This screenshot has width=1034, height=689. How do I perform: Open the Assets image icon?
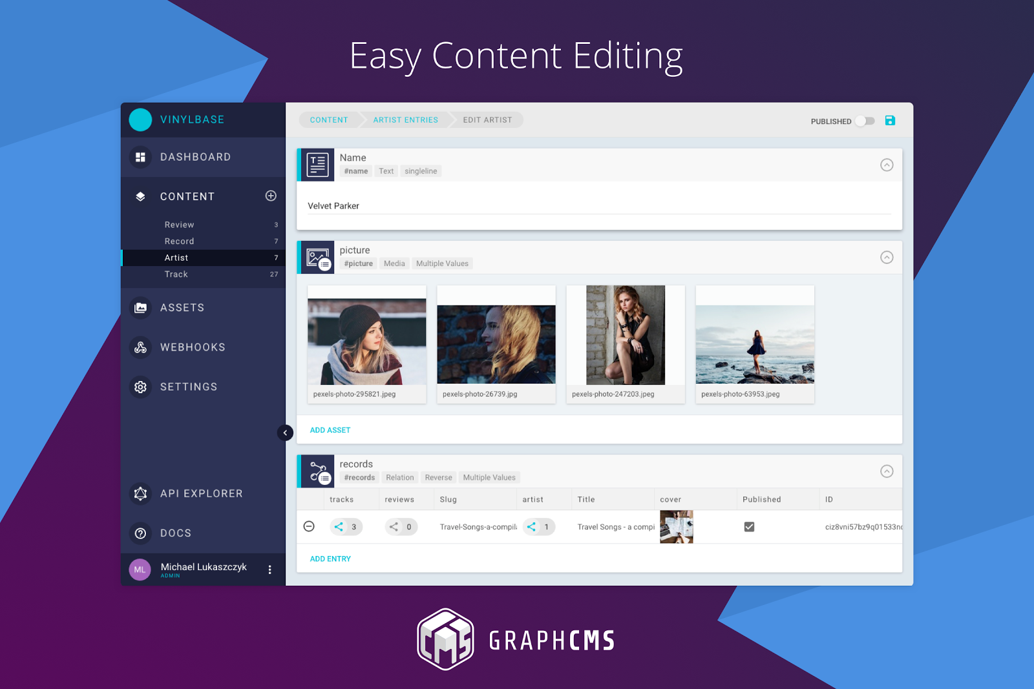(x=140, y=308)
